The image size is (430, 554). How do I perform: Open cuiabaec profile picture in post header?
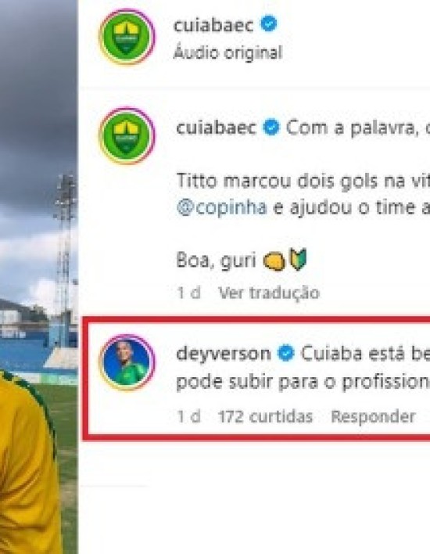point(127,37)
